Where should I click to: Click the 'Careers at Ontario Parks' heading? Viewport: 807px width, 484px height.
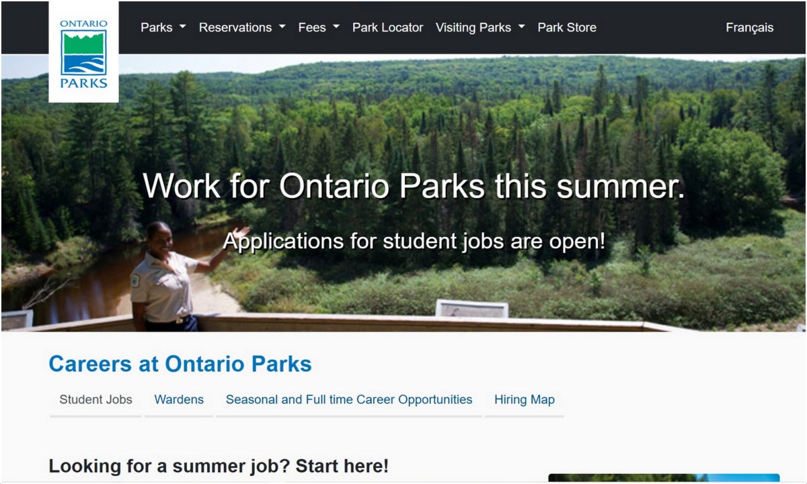click(180, 364)
